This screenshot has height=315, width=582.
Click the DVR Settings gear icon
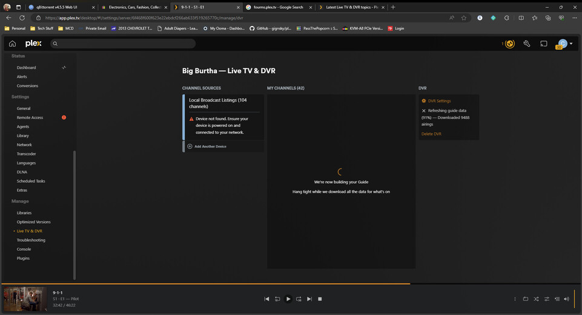(424, 101)
